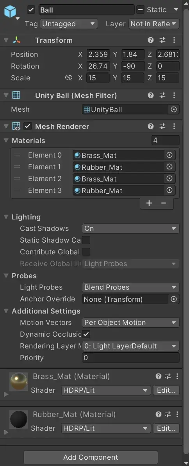189x466 pixels.
Task: Disable the Mesh Renderer component checkbox
Action: 28,126
